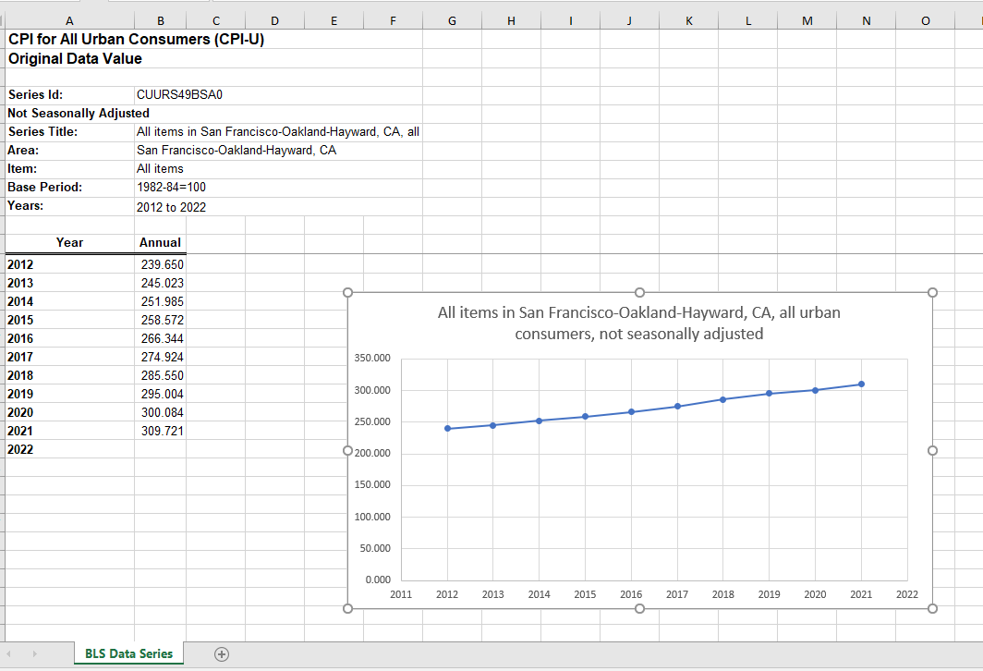Select the row header for year 2012
This screenshot has width=983, height=671.
(x=3, y=264)
